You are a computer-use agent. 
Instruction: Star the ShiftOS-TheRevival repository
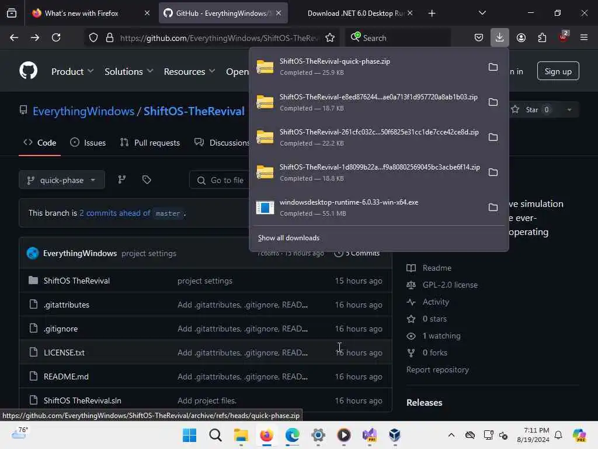click(x=531, y=109)
